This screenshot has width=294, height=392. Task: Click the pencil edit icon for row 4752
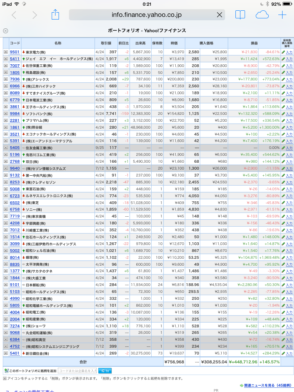(x=283, y=346)
